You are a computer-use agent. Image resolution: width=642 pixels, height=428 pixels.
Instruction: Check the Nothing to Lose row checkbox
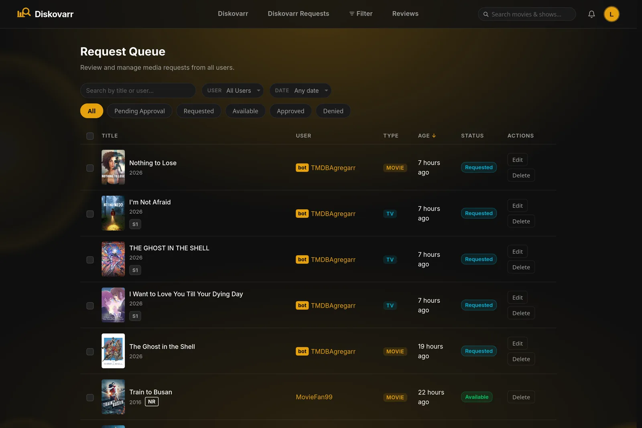(90, 168)
